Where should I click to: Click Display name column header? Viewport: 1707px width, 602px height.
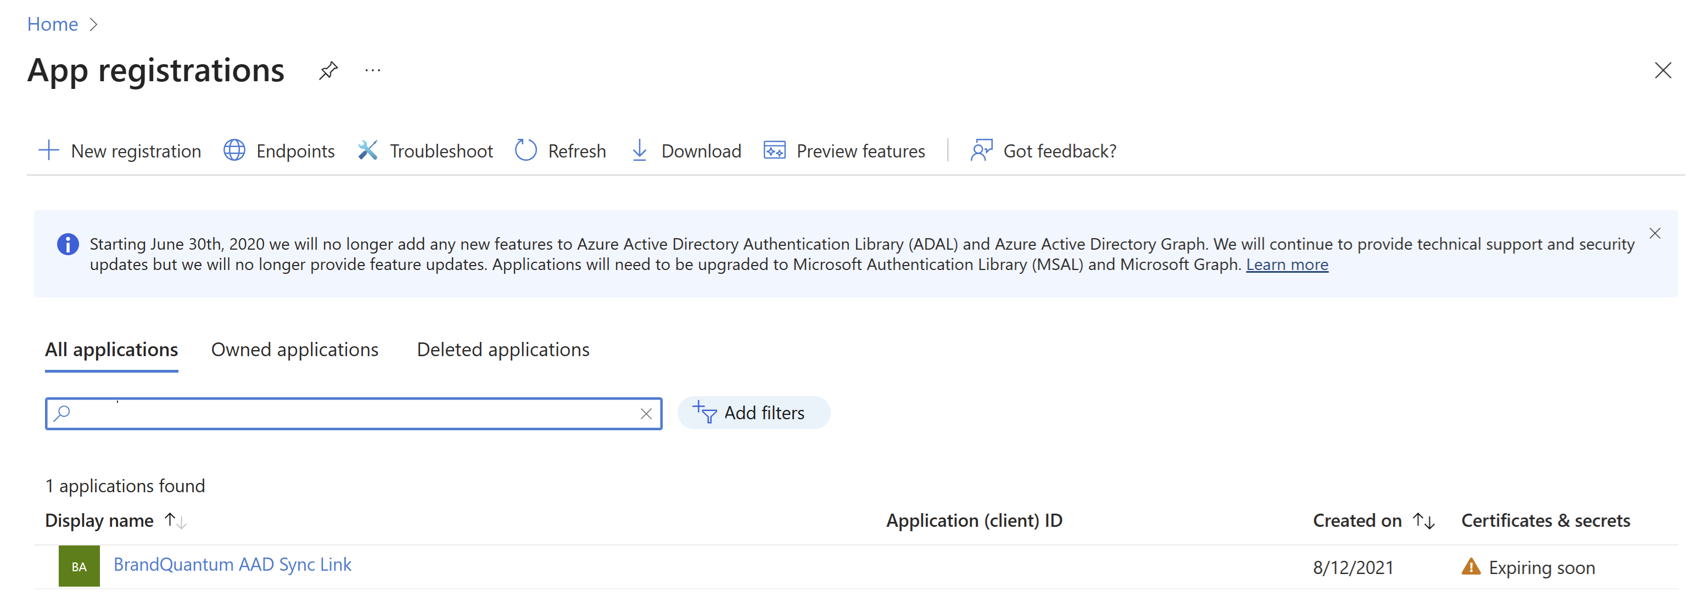99,521
